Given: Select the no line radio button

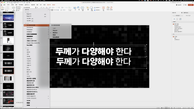Looking at the screenshot, I should click(x=173, y=37).
